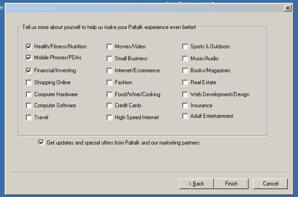Check Internet/Ecommerce option

109,70
